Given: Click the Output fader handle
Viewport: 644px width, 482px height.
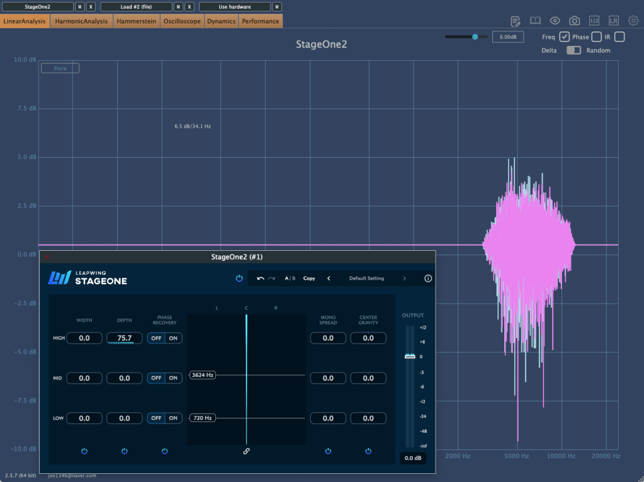Looking at the screenshot, I should (x=410, y=356).
